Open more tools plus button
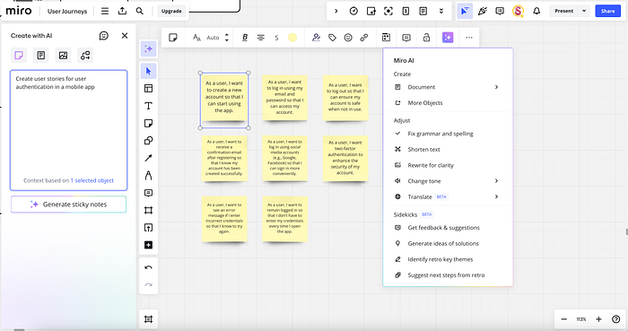This screenshot has height=331, width=628. click(x=149, y=245)
